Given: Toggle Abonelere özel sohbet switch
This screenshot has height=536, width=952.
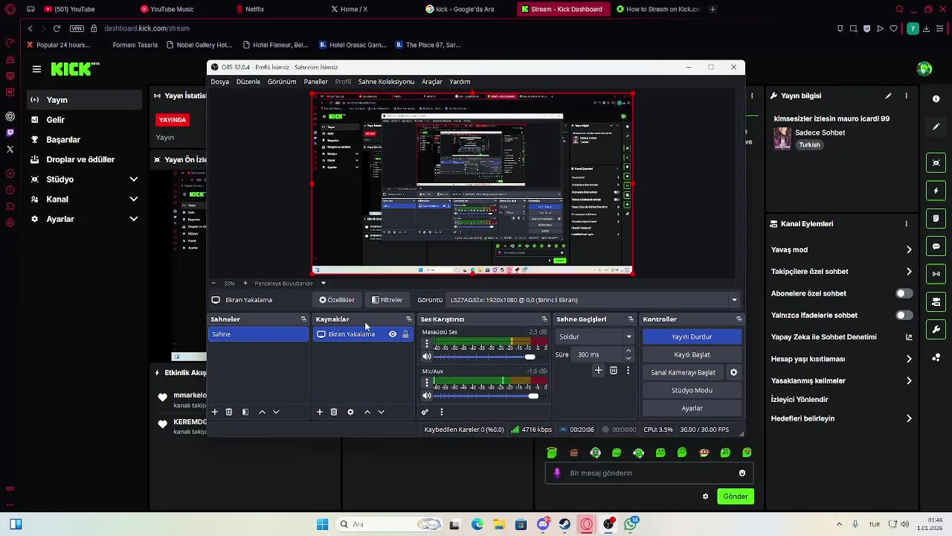Looking at the screenshot, I should click(904, 293).
